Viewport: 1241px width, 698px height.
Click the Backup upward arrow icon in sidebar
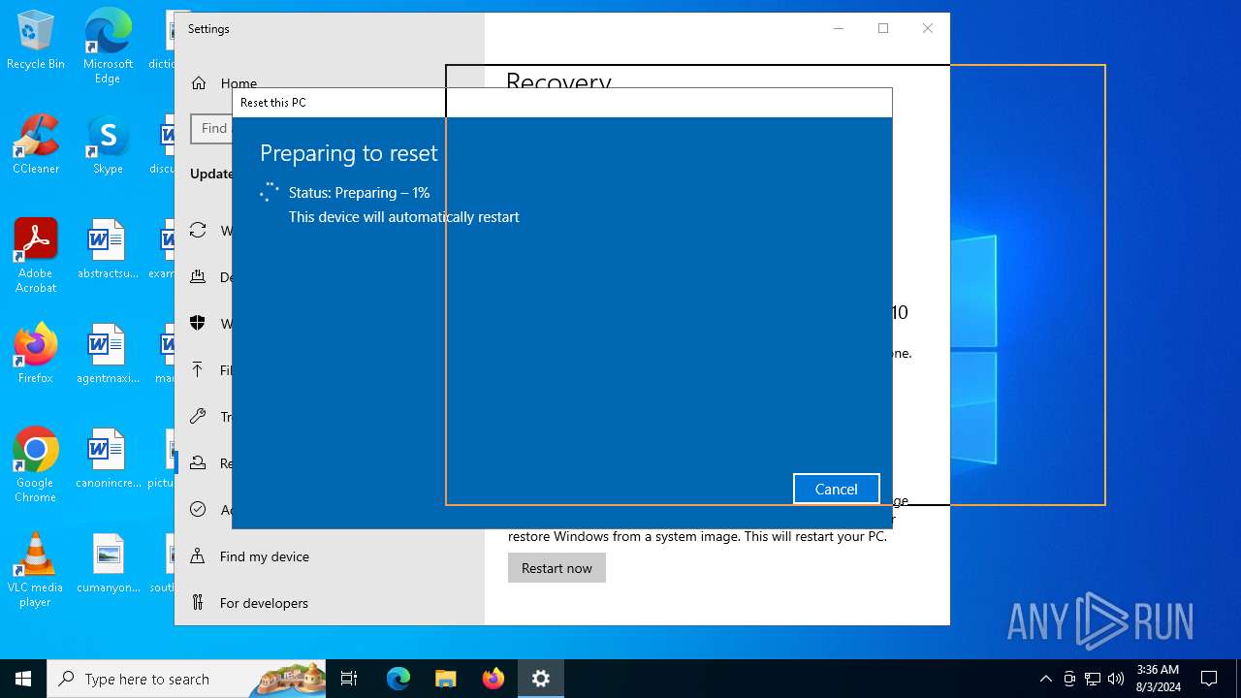click(x=198, y=370)
